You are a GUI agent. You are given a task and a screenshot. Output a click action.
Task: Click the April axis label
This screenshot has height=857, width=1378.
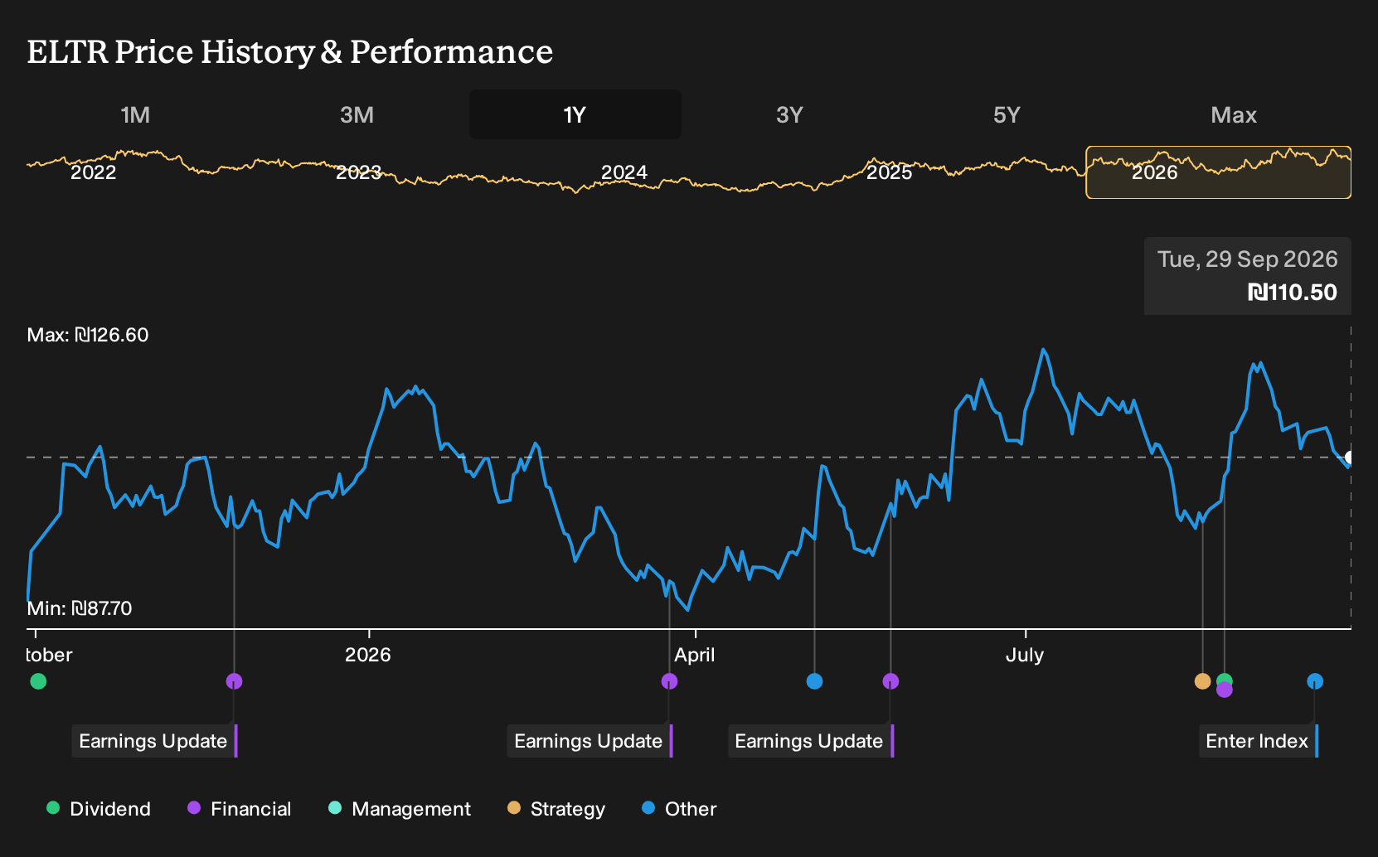(695, 655)
